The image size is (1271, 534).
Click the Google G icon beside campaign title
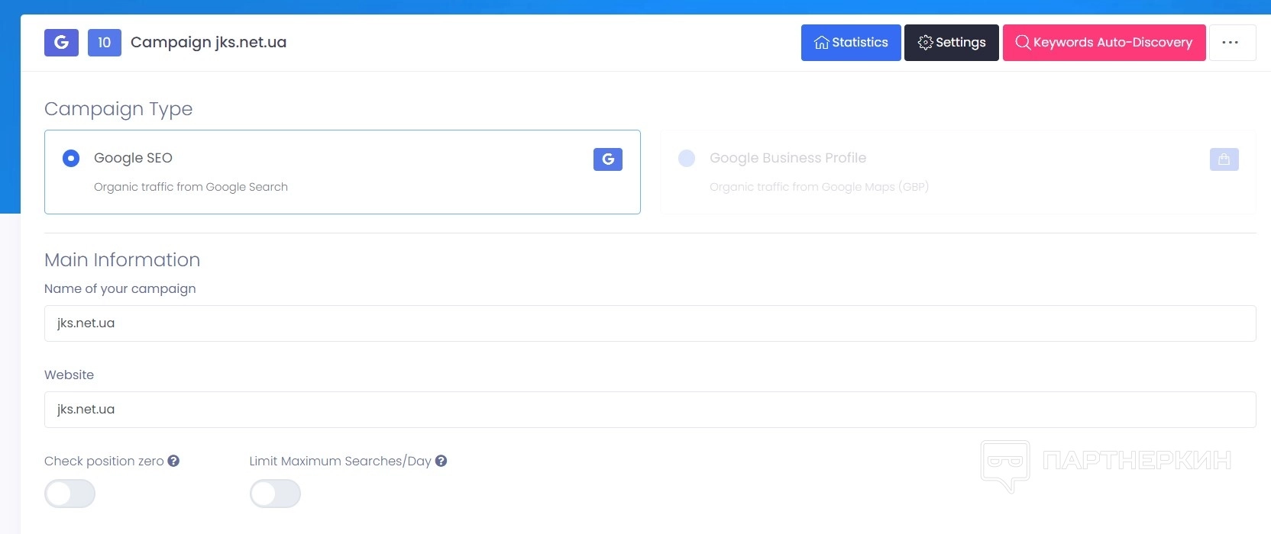(61, 43)
